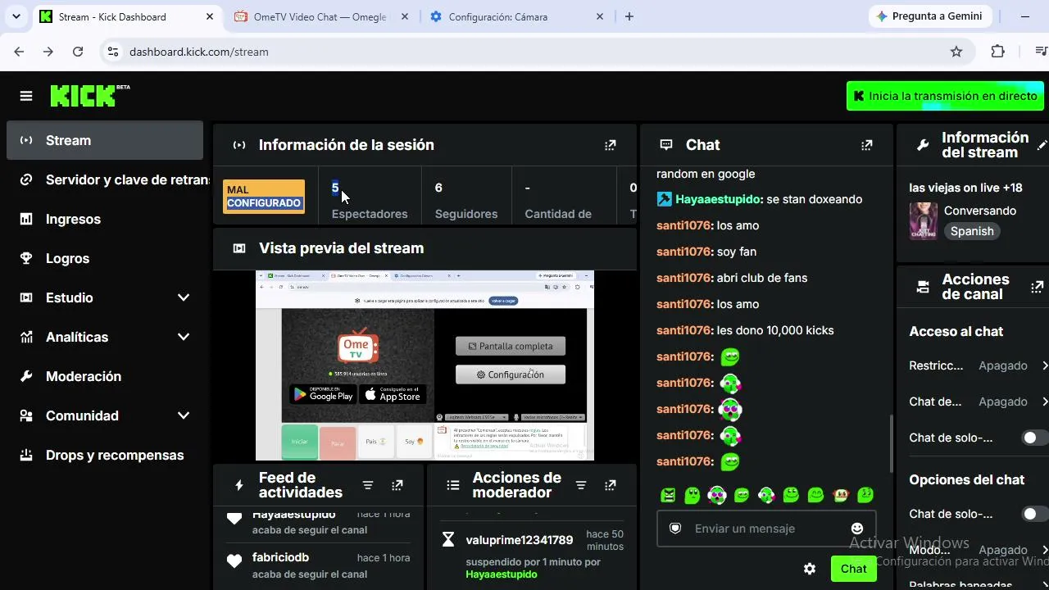The image size is (1049, 590).
Task: Open the Restricc... Apagado setting
Action: pos(979,365)
